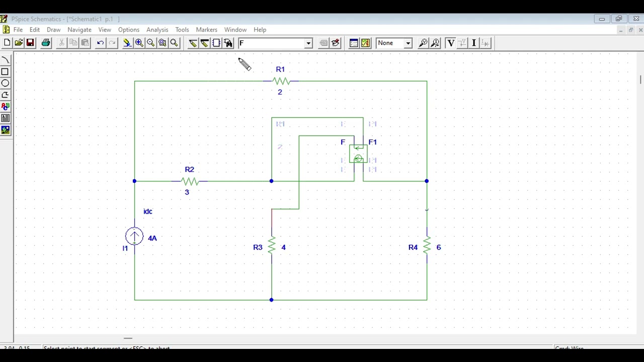Image resolution: width=644 pixels, height=362 pixels.
Task: Open the File menu
Action: coord(18,30)
